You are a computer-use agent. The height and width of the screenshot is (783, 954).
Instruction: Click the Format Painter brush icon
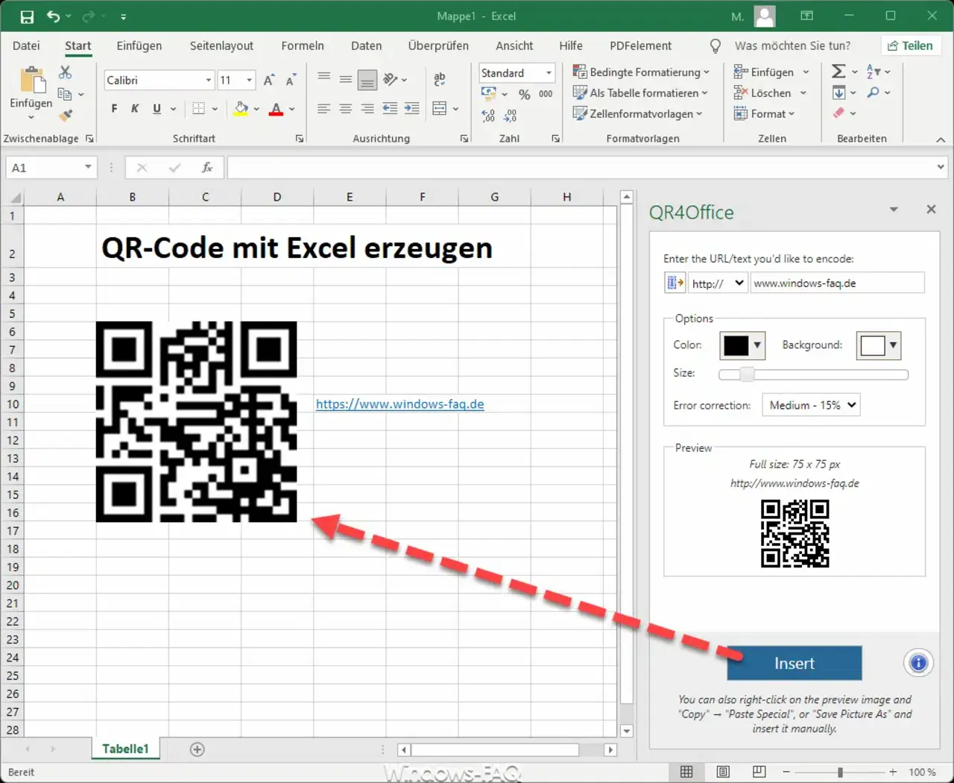coord(66,114)
